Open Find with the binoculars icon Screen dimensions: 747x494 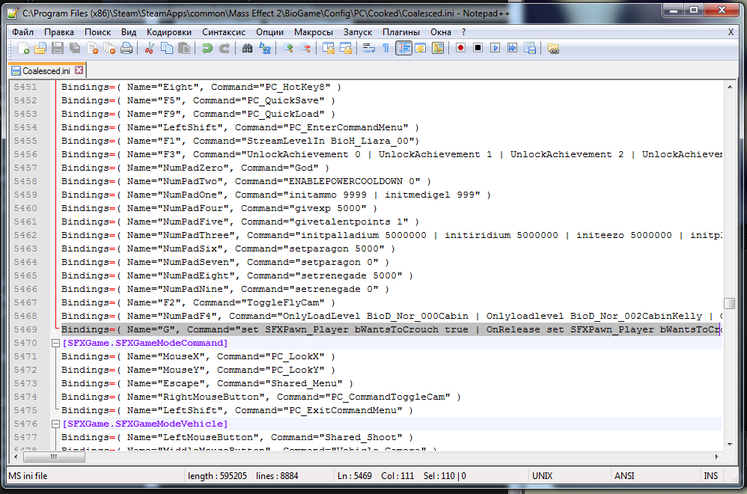247,48
